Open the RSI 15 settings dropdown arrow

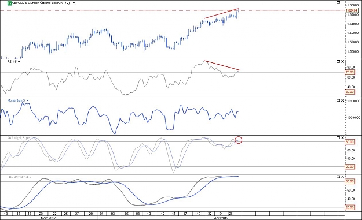(x=19, y=62)
